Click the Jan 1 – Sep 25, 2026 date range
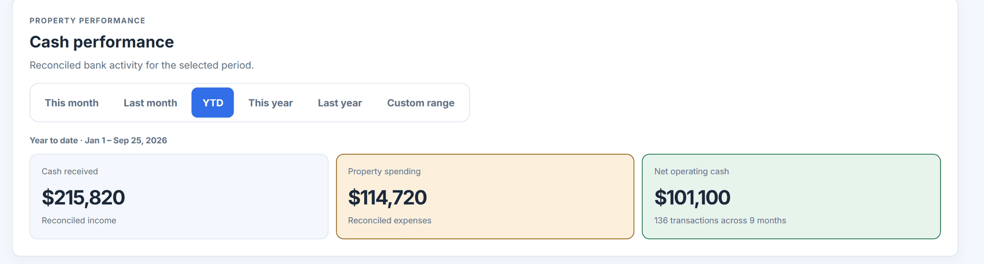 pyautogui.click(x=126, y=140)
